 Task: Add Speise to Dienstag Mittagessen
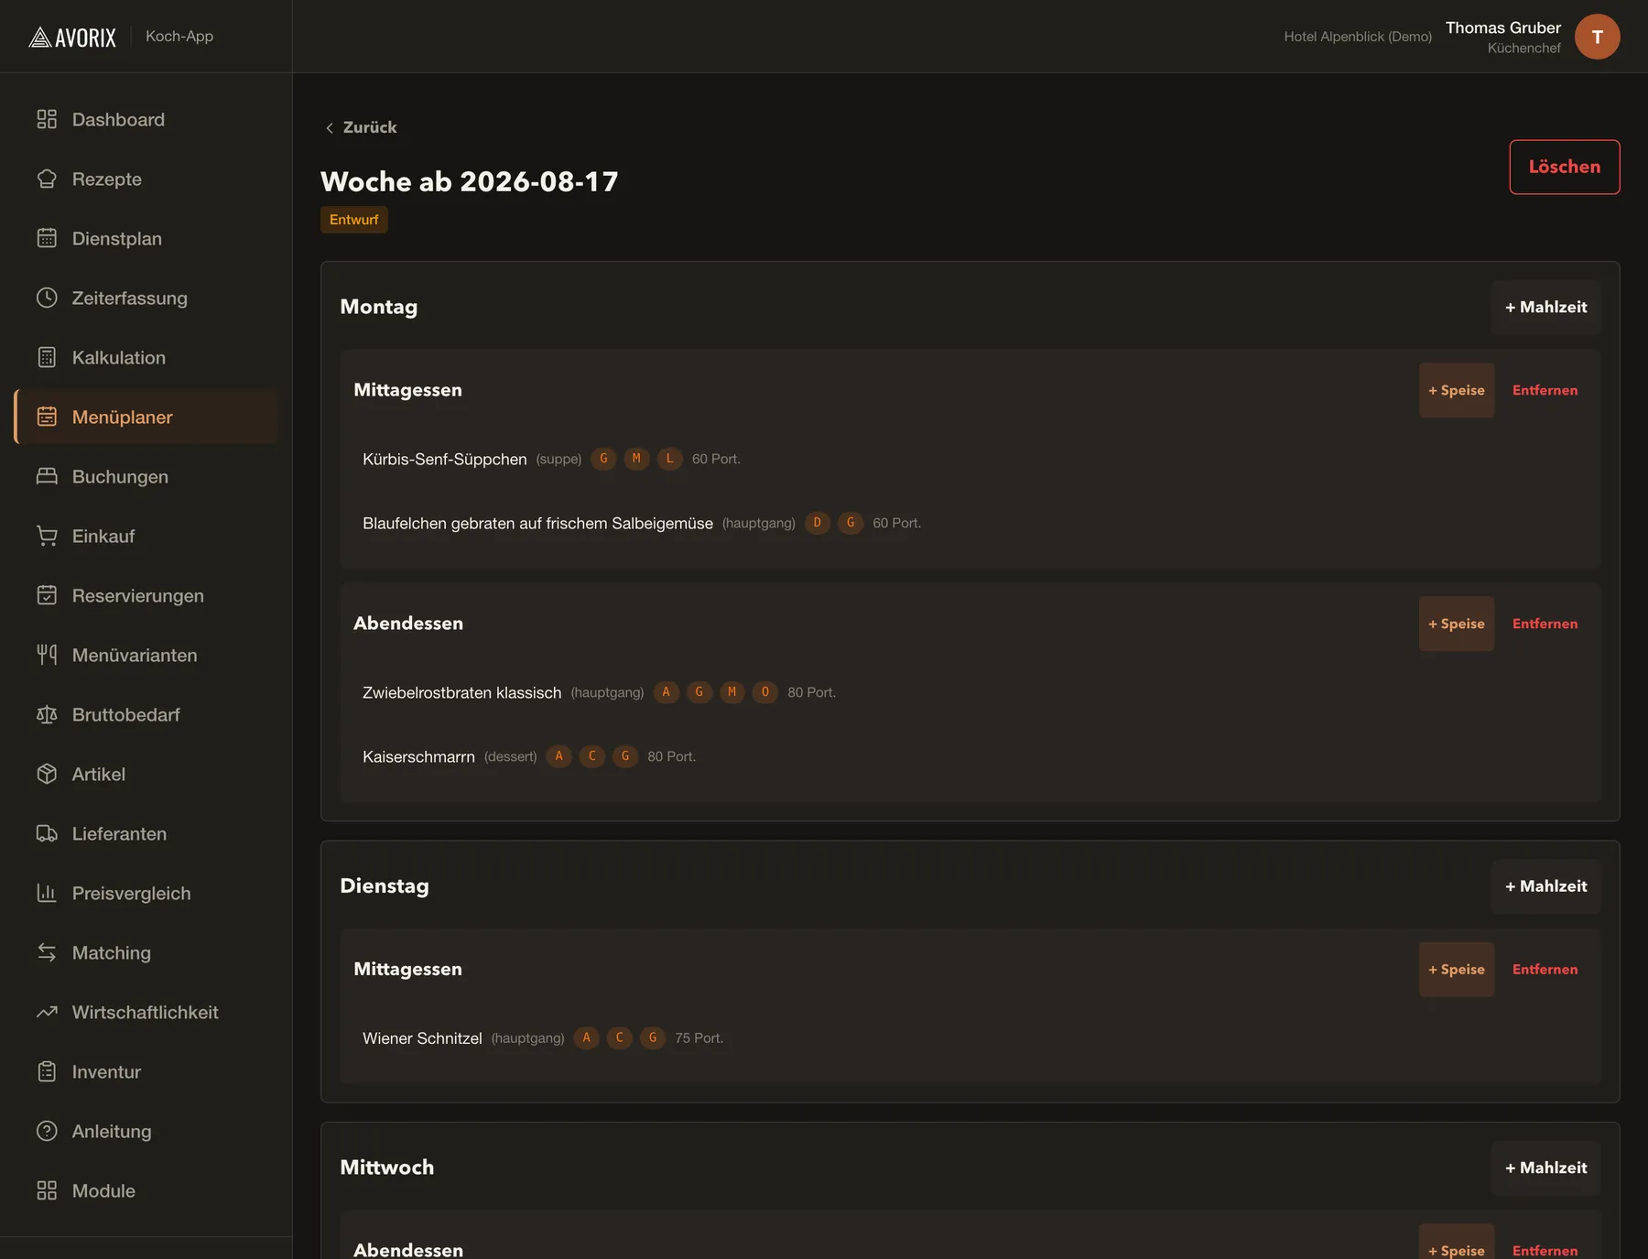1457,970
